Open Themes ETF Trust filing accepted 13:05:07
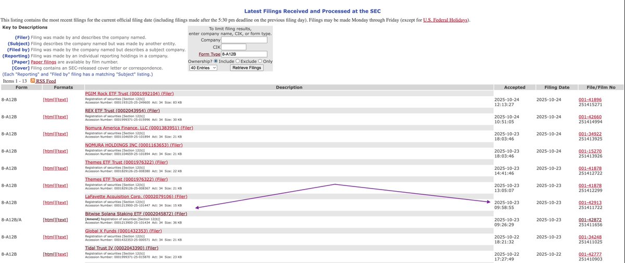The width and height of the screenshot is (625, 263). click(127, 179)
